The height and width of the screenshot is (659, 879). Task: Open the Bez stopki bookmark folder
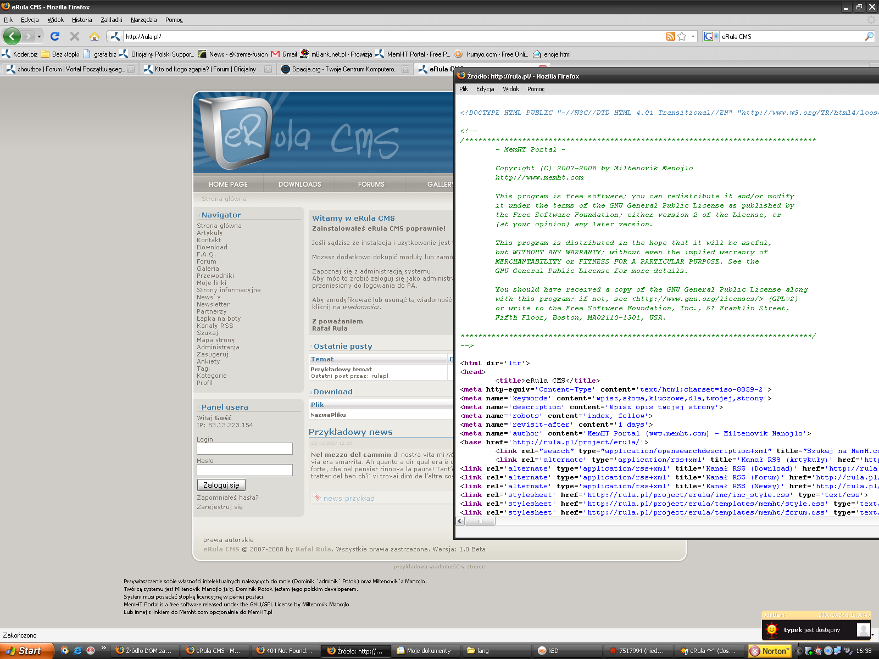(60, 54)
